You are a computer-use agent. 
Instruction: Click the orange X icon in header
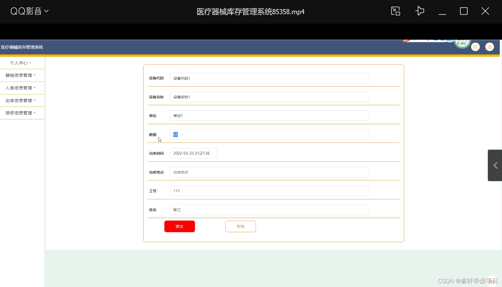tap(475, 47)
